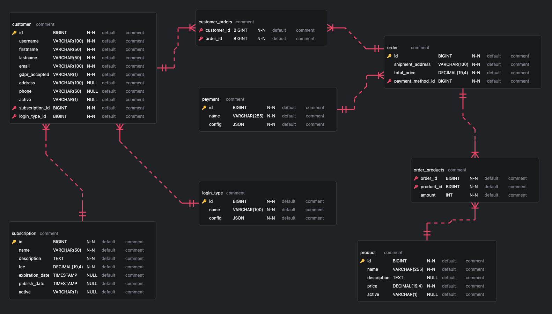Click the foreign key icon beside payment_method_id

[389, 81]
